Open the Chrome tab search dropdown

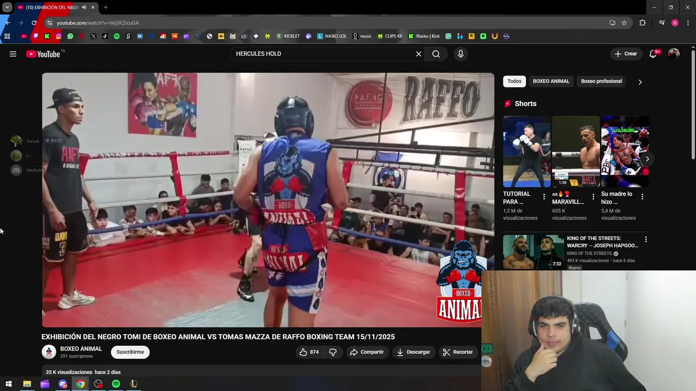point(7,7)
